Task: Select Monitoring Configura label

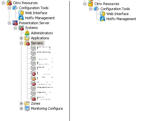Action: 47,108
